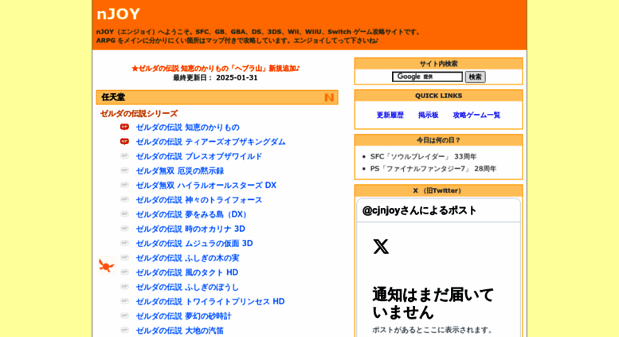Click the Google site search input field
This screenshot has height=337, width=619.
click(427, 76)
